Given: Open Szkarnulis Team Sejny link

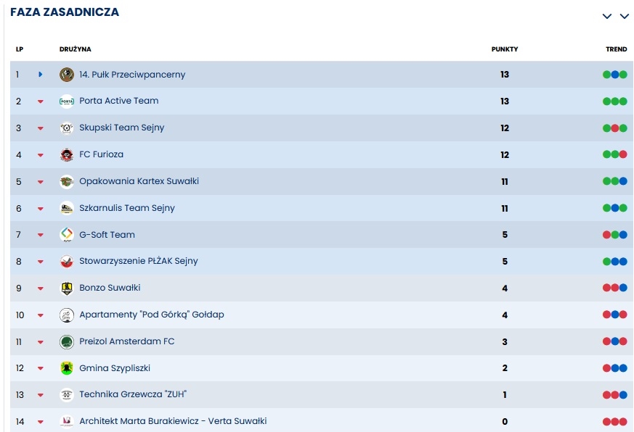Looking at the screenshot, I should [127, 208].
